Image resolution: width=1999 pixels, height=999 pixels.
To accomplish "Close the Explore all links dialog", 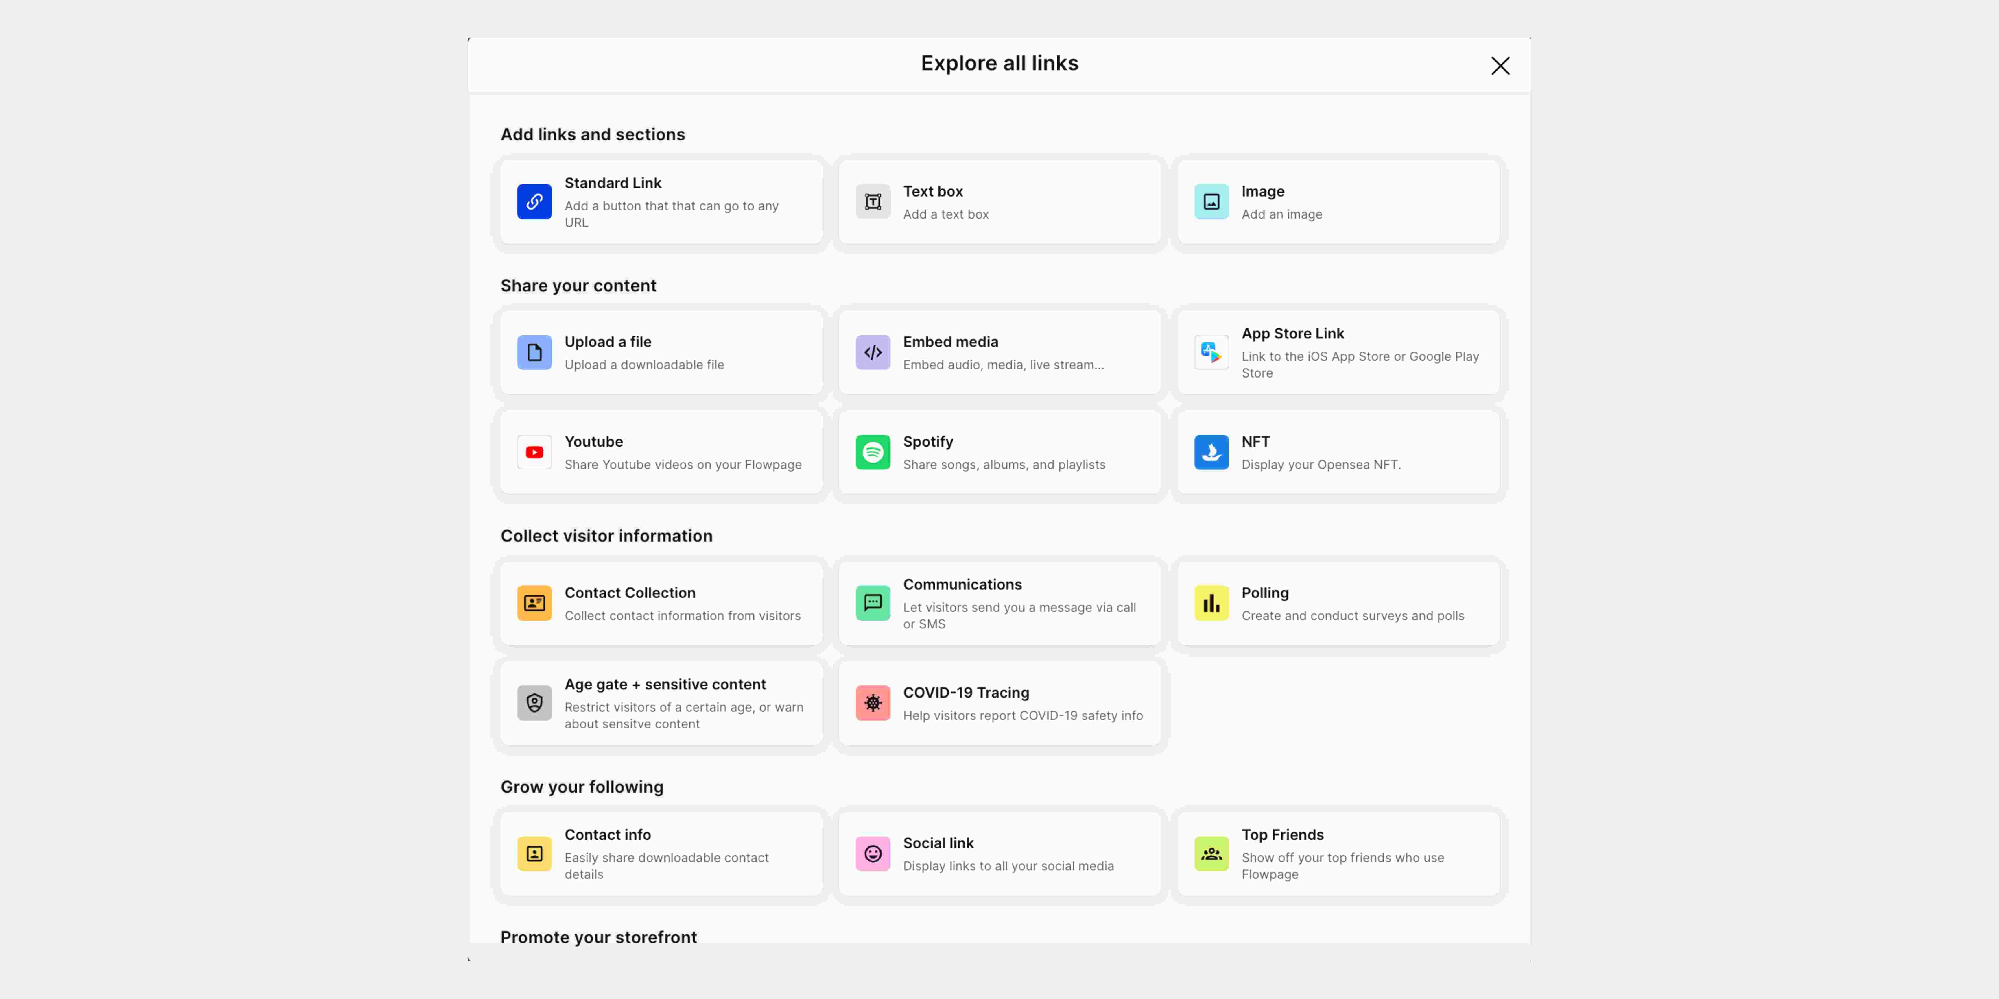I will [1500, 66].
